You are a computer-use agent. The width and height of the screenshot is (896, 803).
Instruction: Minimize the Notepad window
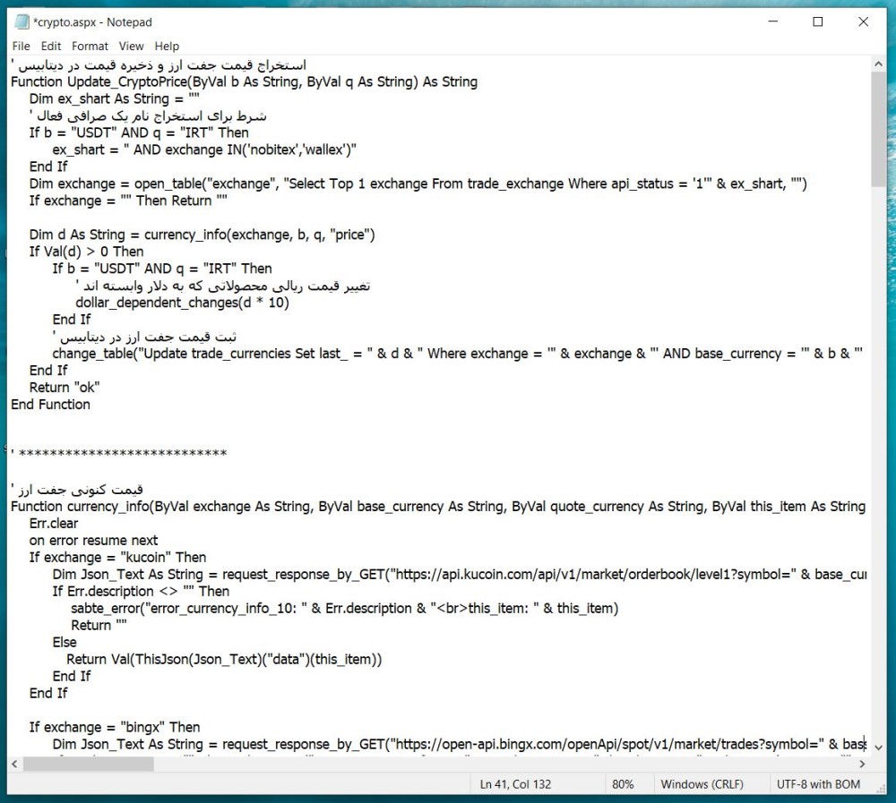771,22
